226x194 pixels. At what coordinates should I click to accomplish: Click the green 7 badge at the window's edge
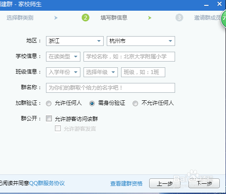click(x=223, y=19)
